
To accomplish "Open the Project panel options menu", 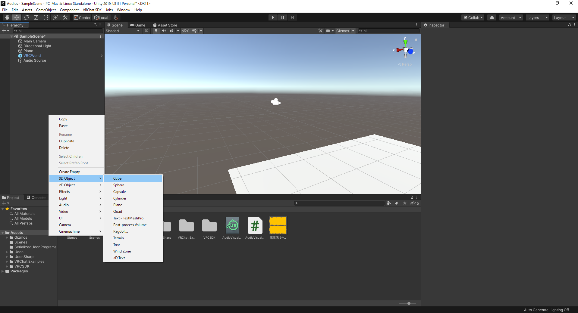I will click(417, 197).
